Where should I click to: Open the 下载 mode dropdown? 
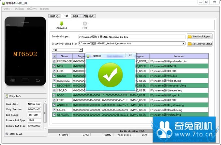tap(81, 50)
